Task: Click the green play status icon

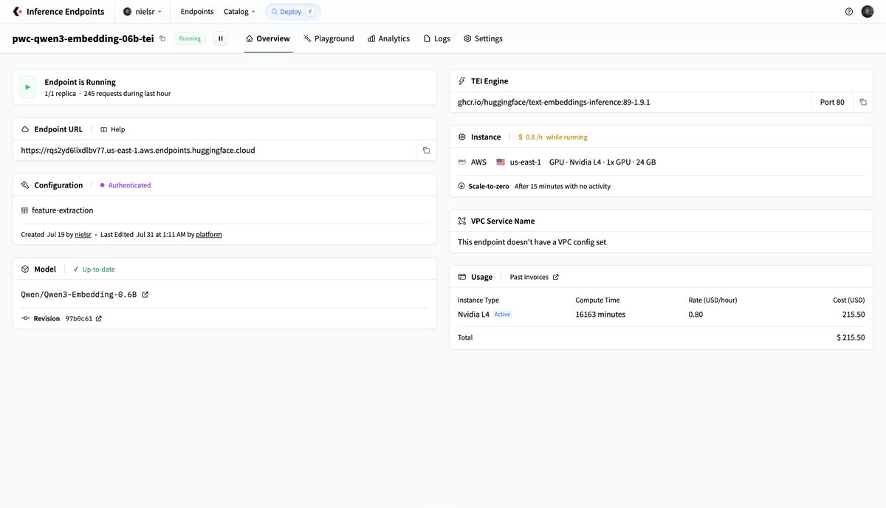Action: click(x=27, y=87)
